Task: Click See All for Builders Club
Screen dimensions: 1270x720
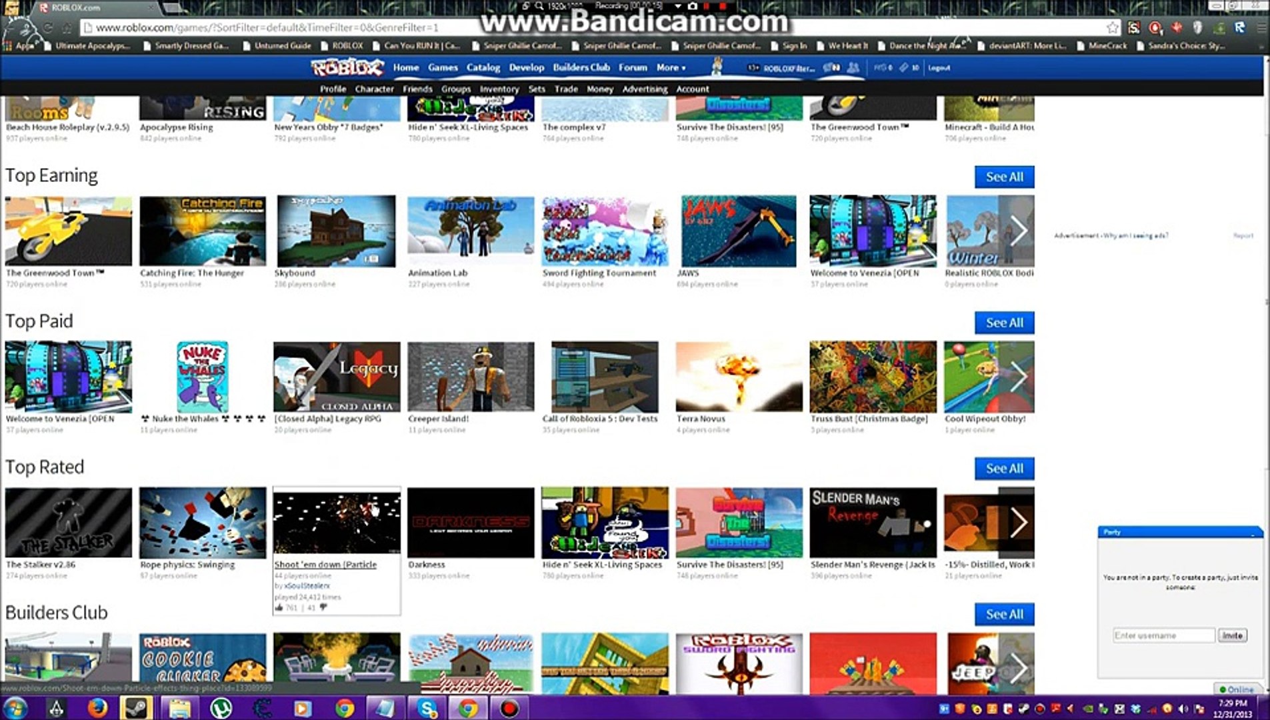Action: pyautogui.click(x=1004, y=615)
